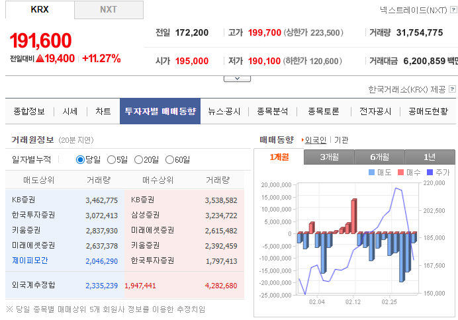Open the 뉴스·공시 tab

tap(224, 112)
